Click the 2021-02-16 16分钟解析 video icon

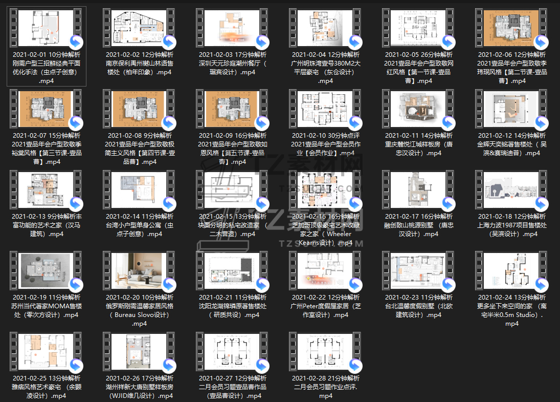(325, 189)
